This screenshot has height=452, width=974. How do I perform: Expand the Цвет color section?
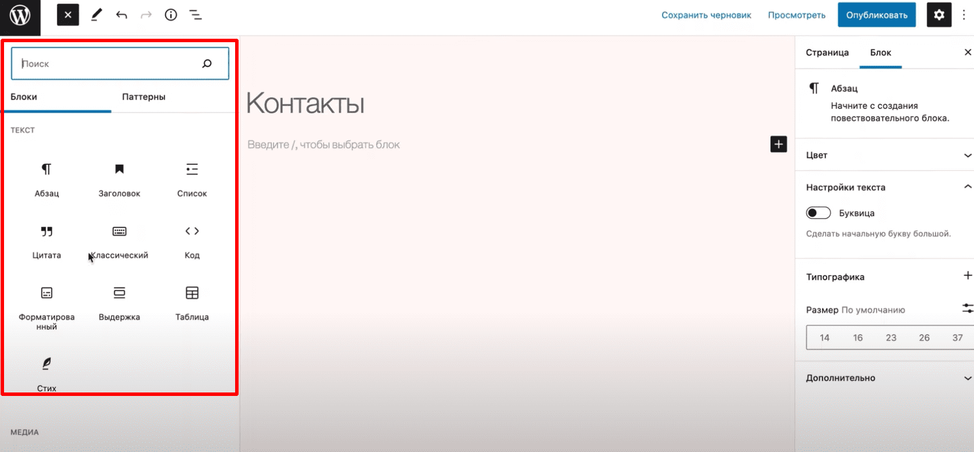coord(884,155)
